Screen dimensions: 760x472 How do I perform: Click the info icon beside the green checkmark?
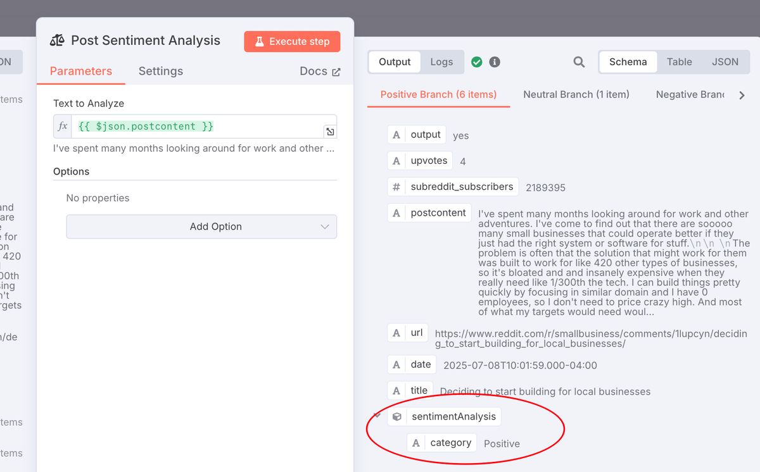495,62
